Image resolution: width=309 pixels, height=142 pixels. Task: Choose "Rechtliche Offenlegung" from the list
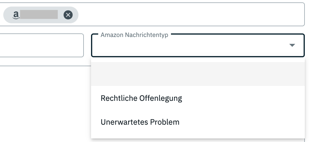(x=141, y=98)
